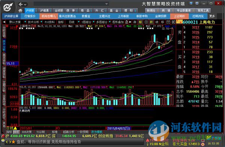Open 上市新股 in the sub navigation
Image resolution: width=225 pixels, height=147 pixels.
[123, 16]
